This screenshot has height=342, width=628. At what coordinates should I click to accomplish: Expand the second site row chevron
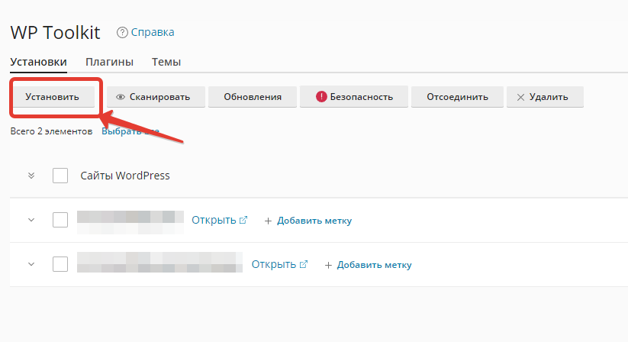click(x=31, y=264)
